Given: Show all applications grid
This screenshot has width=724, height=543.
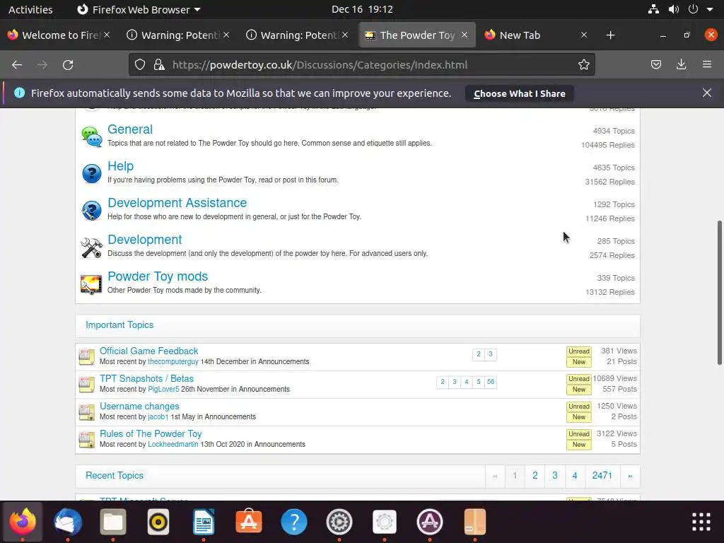Looking at the screenshot, I should [x=701, y=522].
